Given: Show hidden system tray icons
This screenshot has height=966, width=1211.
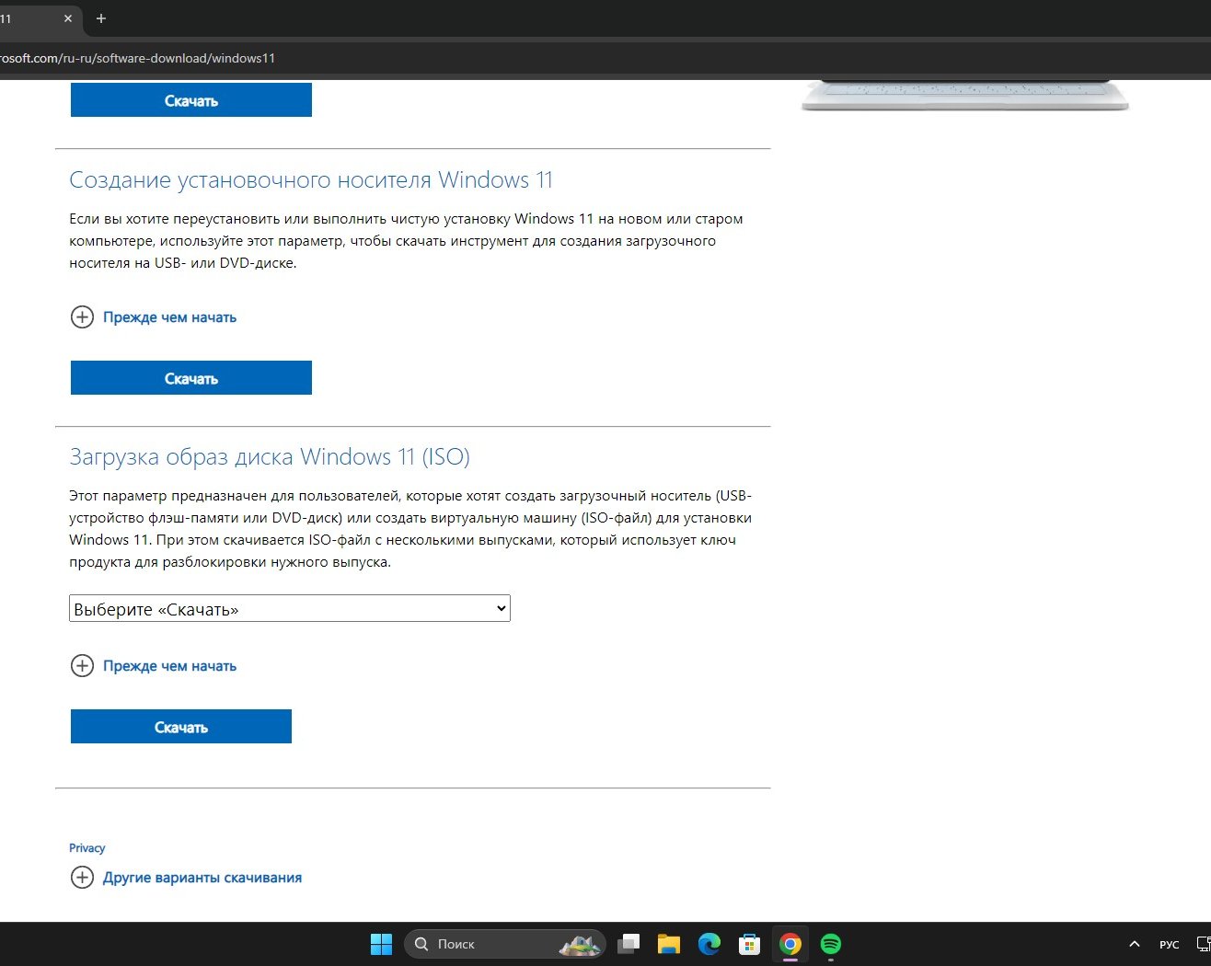Looking at the screenshot, I should click(x=1135, y=944).
